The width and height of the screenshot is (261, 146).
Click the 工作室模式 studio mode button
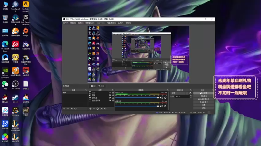[204, 102]
